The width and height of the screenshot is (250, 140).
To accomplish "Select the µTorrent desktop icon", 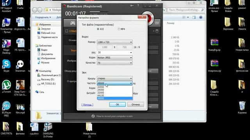I will [x=6, y=86].
